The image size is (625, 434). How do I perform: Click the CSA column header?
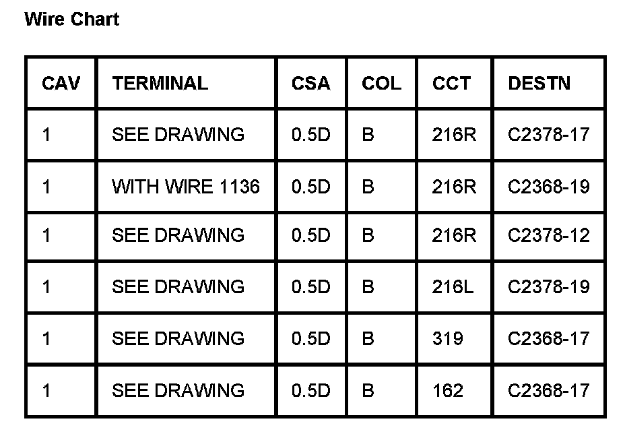coord(310,84)
